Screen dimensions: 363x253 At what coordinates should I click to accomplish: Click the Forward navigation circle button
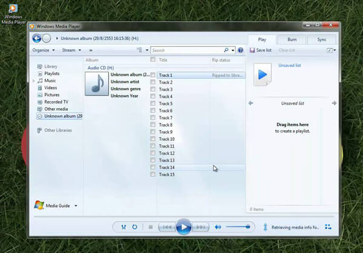[47, 38]
